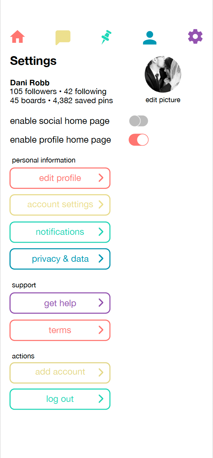This screenshot has width=213, height=458.
Task: Toggle enable social home page switch
Action: coord(139,121)
